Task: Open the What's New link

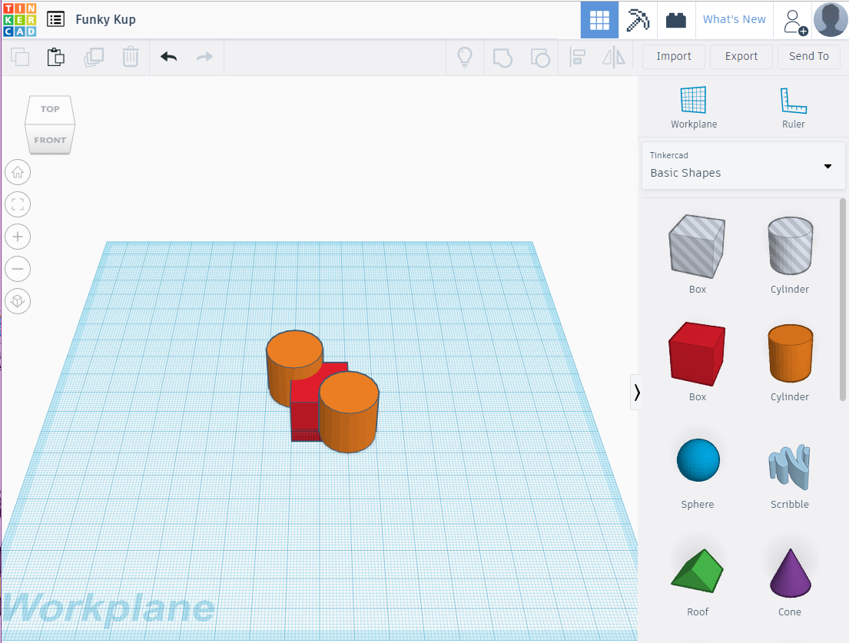Action: pos(735,19)
